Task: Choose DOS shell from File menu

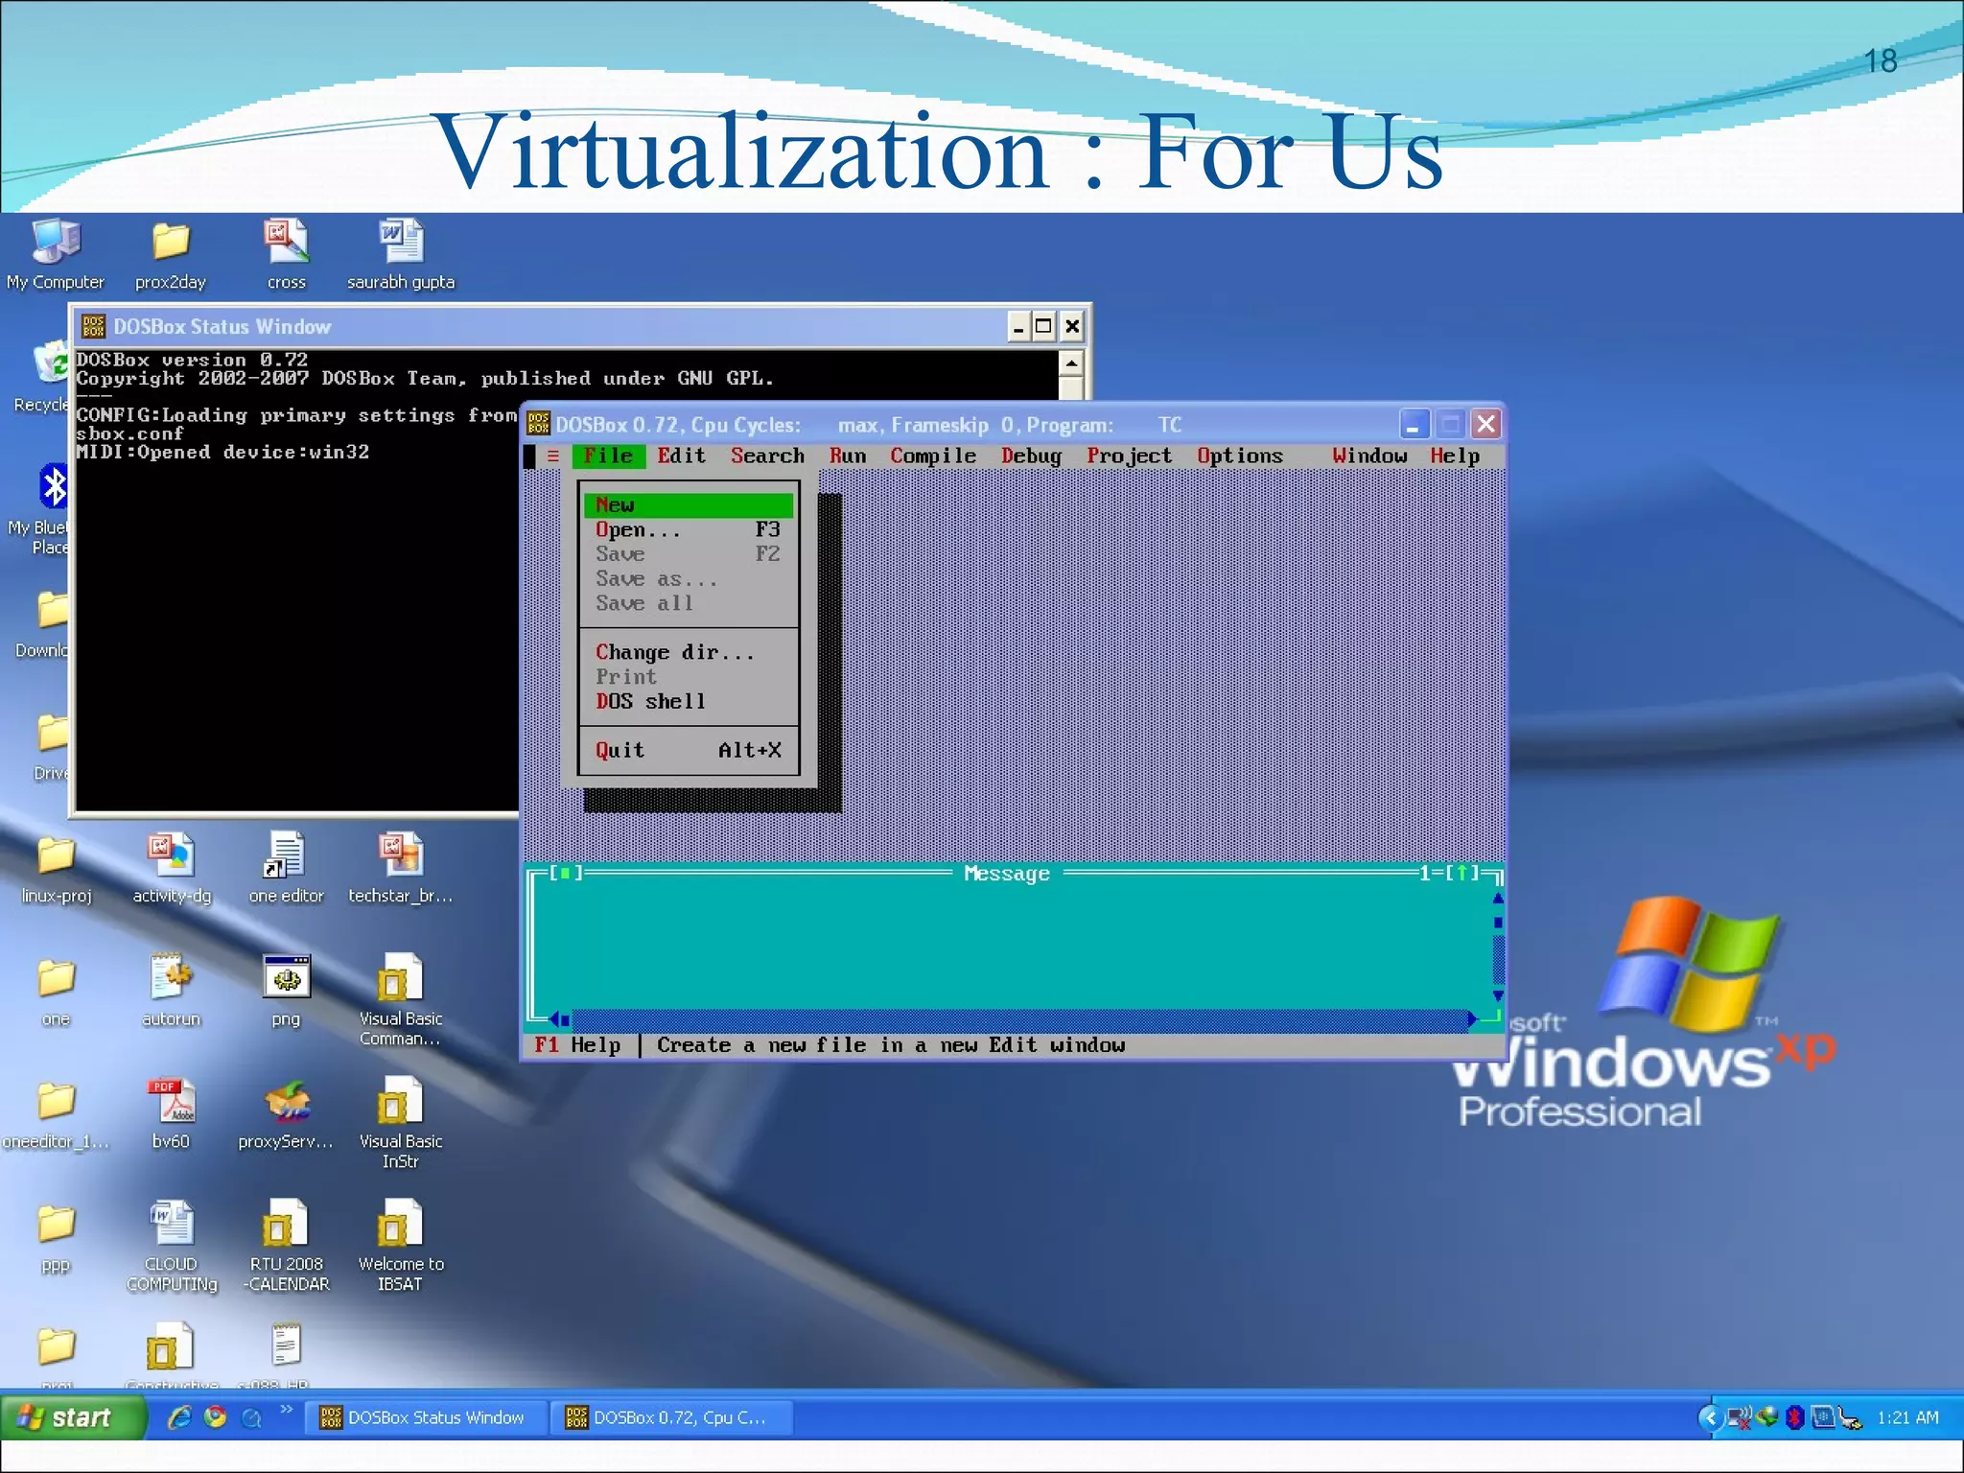Action: [x=689, y=702]
